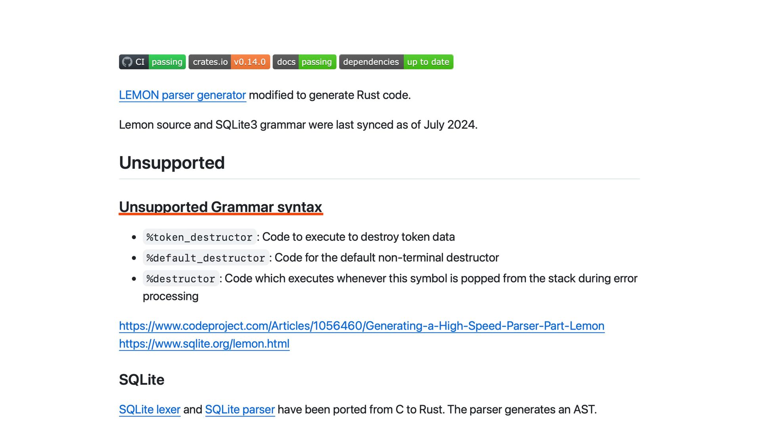
Task: Click the %token_destructor code snippet
Action: [199, 237]
